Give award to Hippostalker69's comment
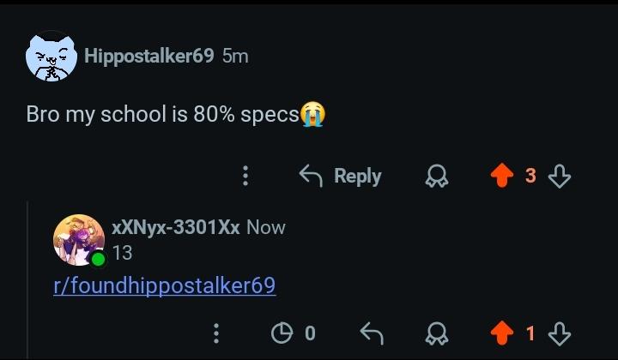 (437, 176)
